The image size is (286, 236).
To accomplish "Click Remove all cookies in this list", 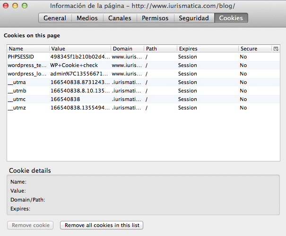I will click(102, 225).
